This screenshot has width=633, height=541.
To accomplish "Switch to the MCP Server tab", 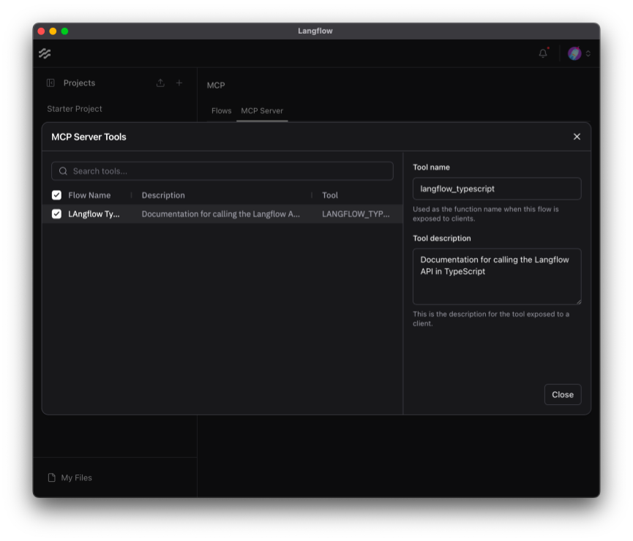I will (x=262, y=110).
